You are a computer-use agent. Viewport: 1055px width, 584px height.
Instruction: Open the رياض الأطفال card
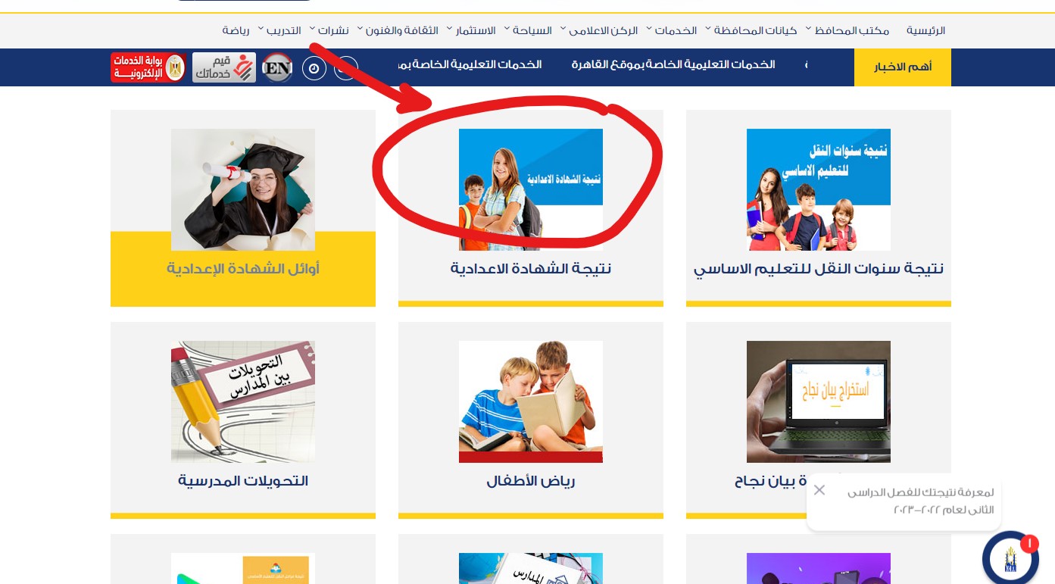[x=531, y=420]
